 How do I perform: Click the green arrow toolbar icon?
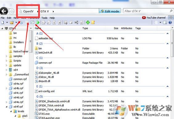click(x=38, y=23)
